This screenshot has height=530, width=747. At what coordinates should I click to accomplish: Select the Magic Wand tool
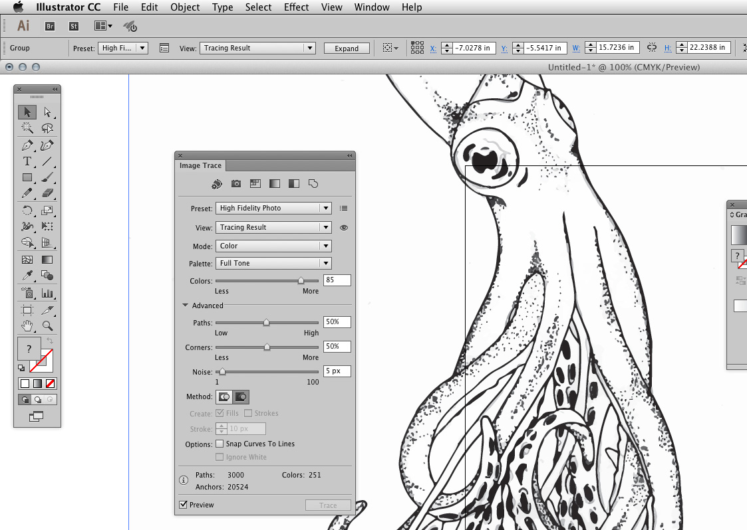pyautogui.click(x=26, y=129)
